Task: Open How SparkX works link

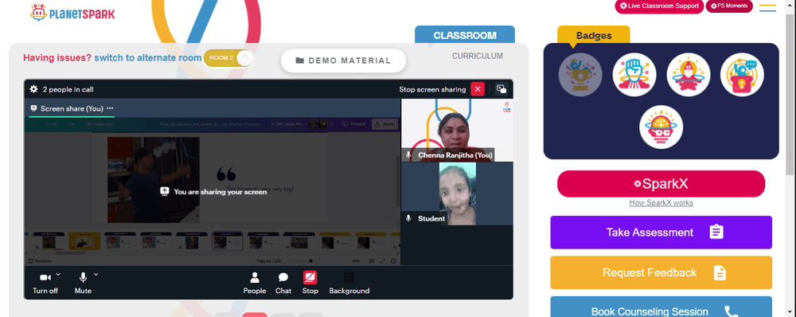Action: [x=661, y=202]
